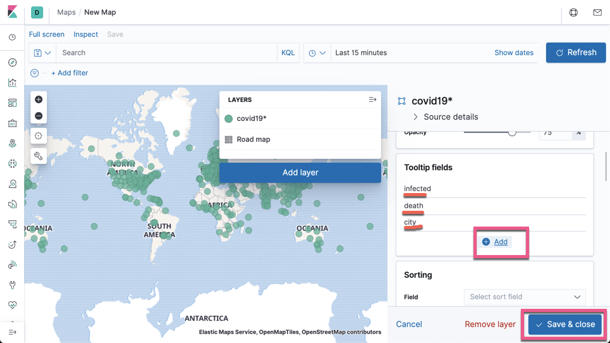
Task: Open Maps pin icon in sidebar
Action: [x=13, y=143]
